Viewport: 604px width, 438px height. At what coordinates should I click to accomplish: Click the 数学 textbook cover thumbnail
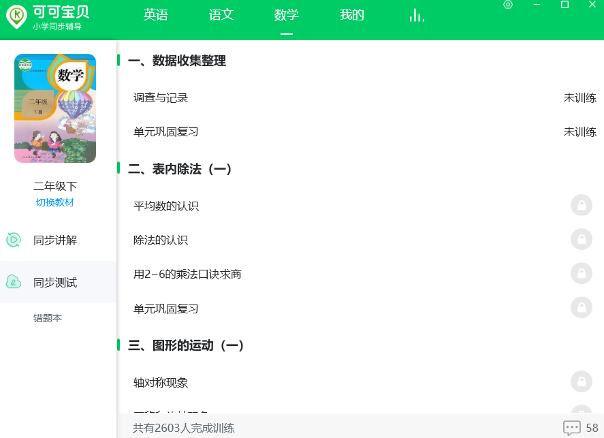coord(55,108)
